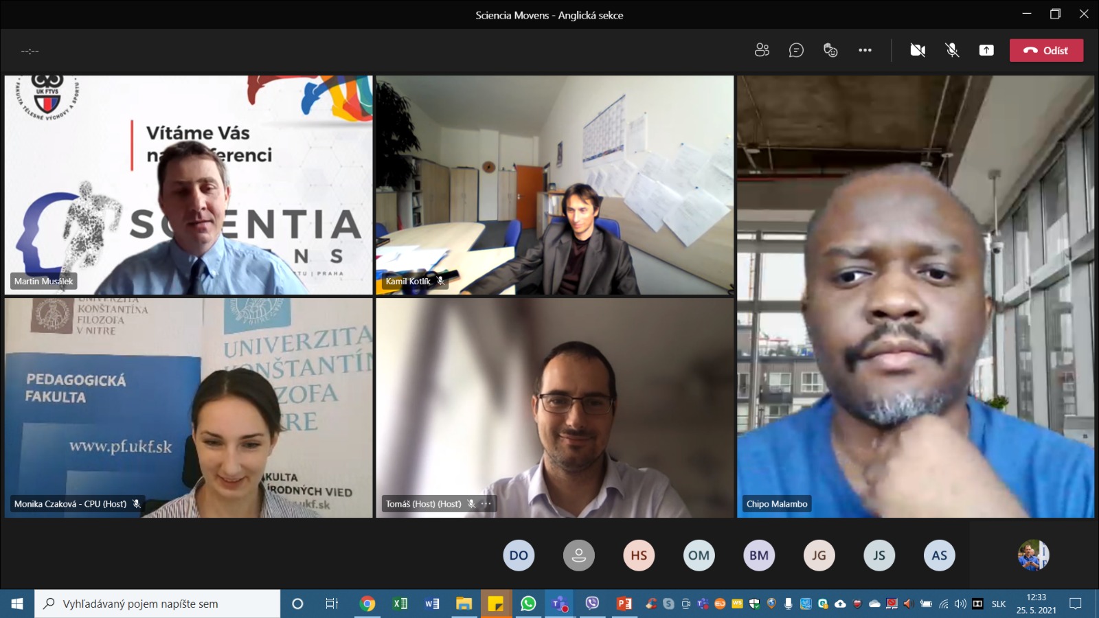Viewport: 1099px width, 618px height.
Task: Switch the SLK keyboard language
Action: 999,604
